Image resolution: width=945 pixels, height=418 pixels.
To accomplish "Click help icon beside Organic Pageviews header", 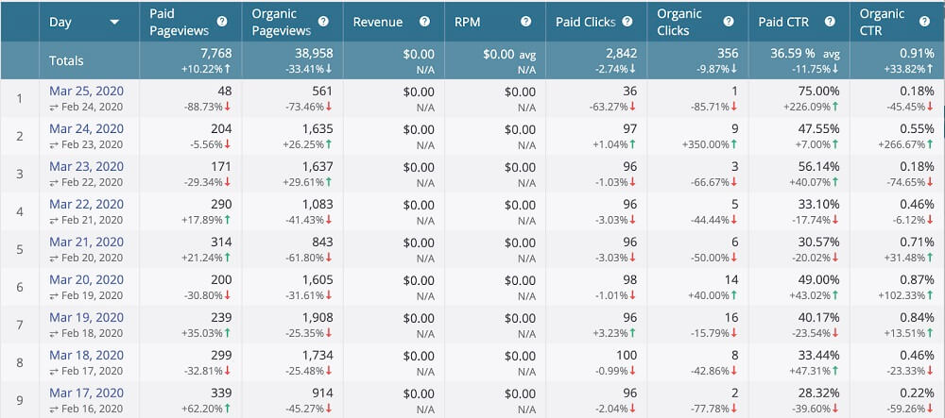I will pyautogui.click(x=324, y=22).
